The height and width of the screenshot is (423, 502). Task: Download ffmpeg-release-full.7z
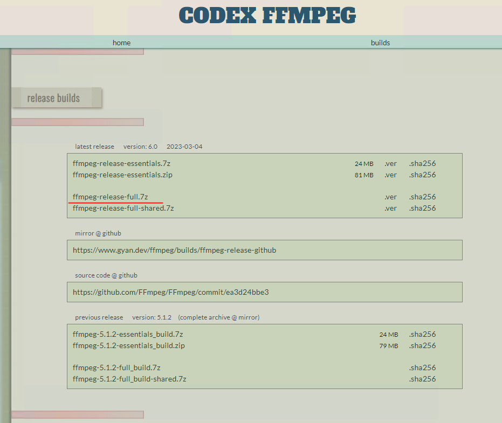(x=110, y=197)
